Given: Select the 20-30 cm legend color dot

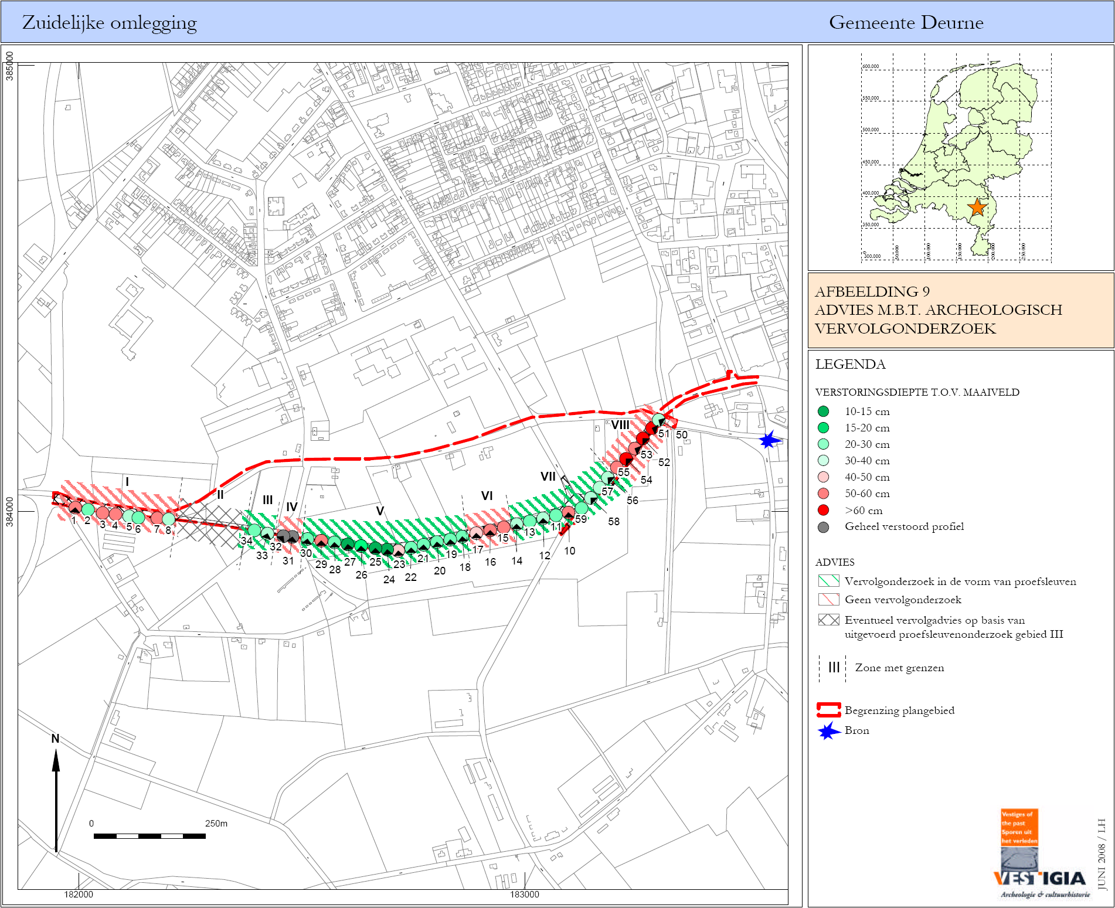Looking at the screenshot, I should coord(824,444).
